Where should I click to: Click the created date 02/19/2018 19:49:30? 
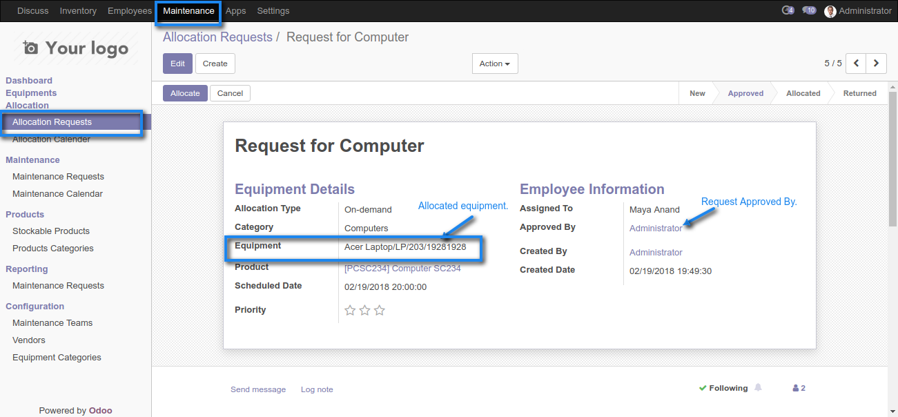(670, 271)
